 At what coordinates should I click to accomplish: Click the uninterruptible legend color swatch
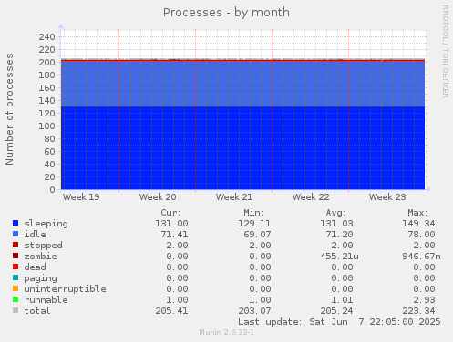tap(15, 288)
